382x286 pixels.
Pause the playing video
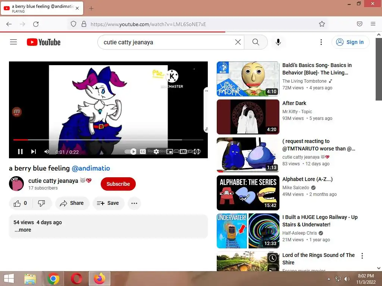pyautogui.click(x=20, y=152)
